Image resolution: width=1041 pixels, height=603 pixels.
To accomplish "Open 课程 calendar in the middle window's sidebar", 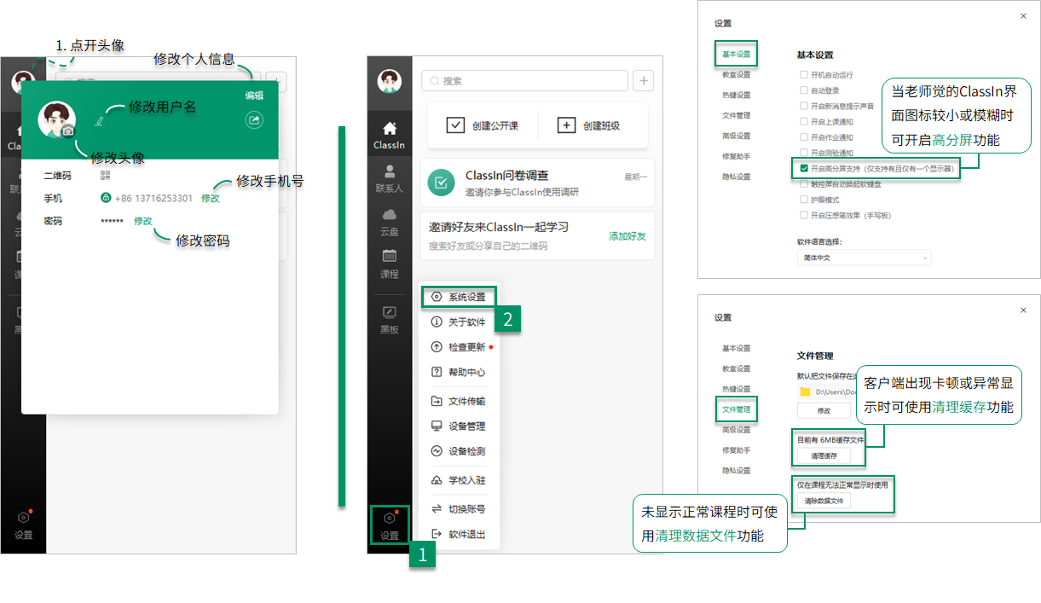I will click(x=390, y=264).
